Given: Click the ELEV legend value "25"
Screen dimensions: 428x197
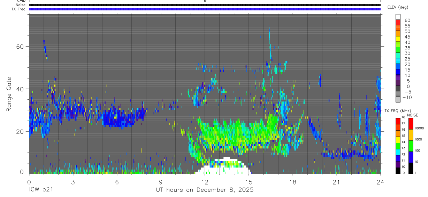Looking at the screenshot, I should [x=407, y=59].
